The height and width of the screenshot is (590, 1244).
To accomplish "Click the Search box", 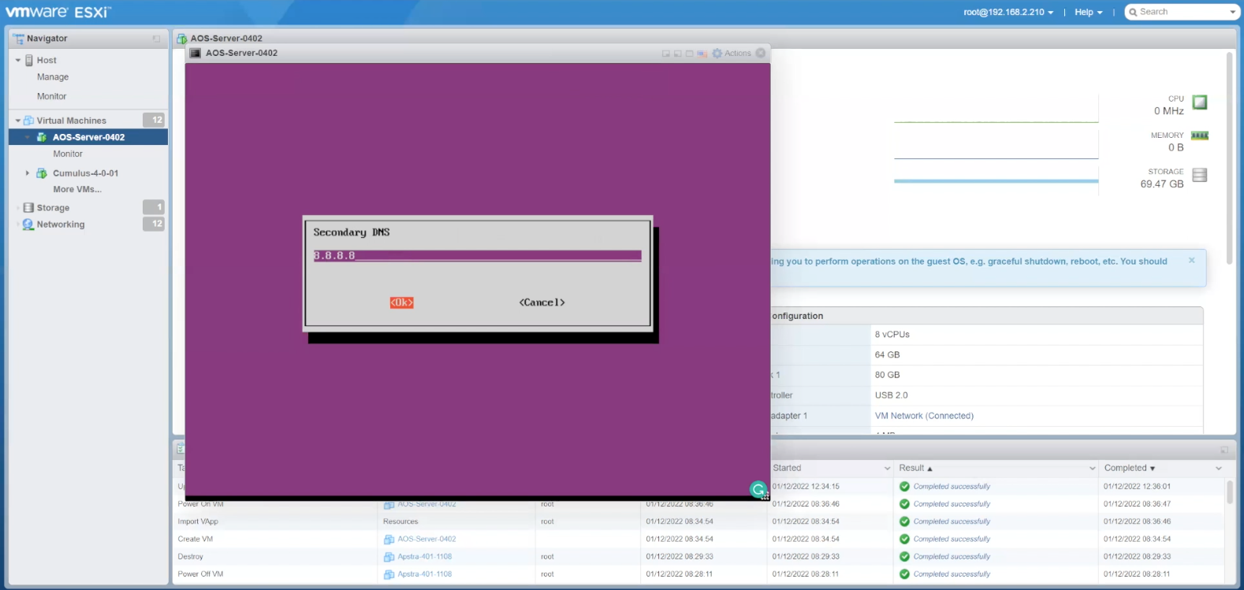I will (x=1182, y=12).
